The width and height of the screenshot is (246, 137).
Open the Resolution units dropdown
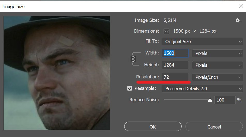[218, 77]
